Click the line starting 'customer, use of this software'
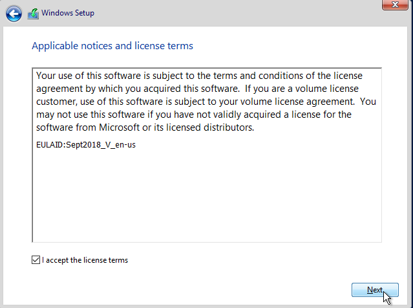 click(x=206, y=102)
